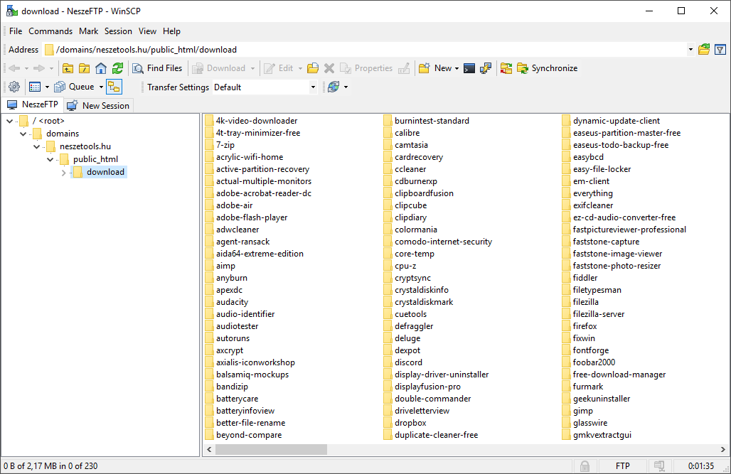Viewport: 731px width, 474px height.
Task: Open the New dropdown arrow
Action: pyautogui.click(x=457, y=68)
